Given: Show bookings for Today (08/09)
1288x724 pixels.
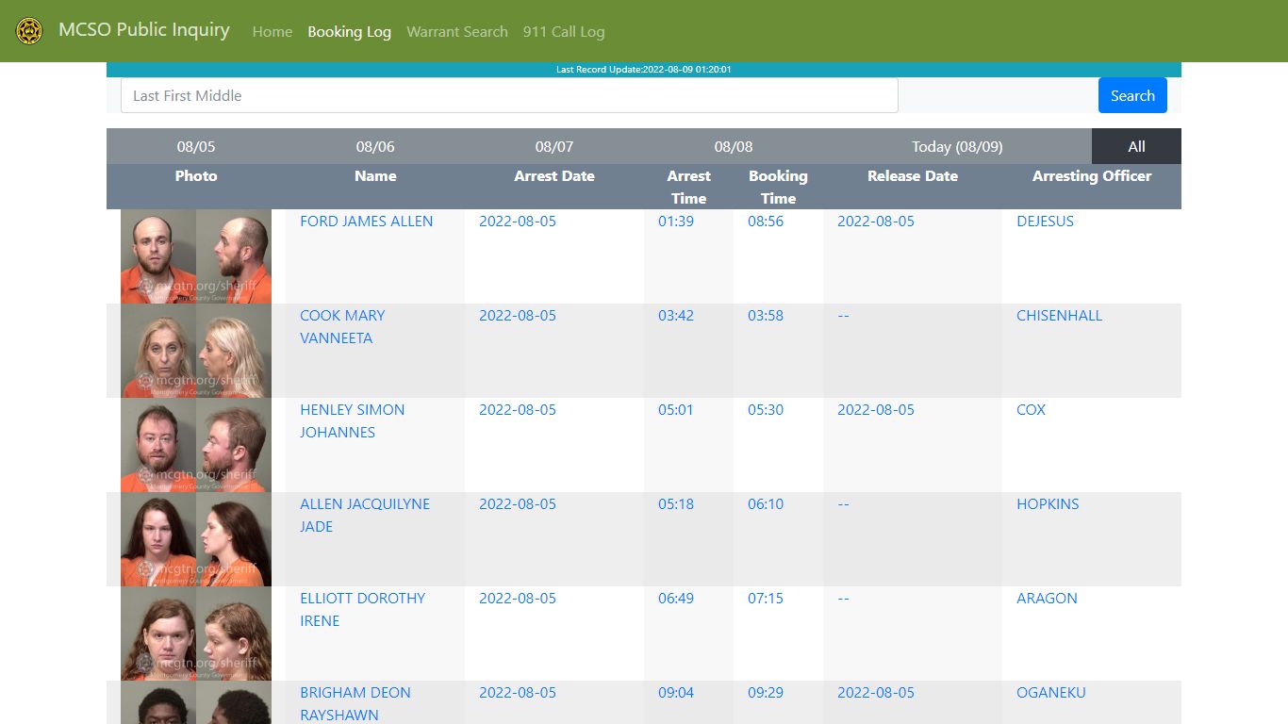Looking at the screenshot, I should pyautogui.click(x=957, y=146).
